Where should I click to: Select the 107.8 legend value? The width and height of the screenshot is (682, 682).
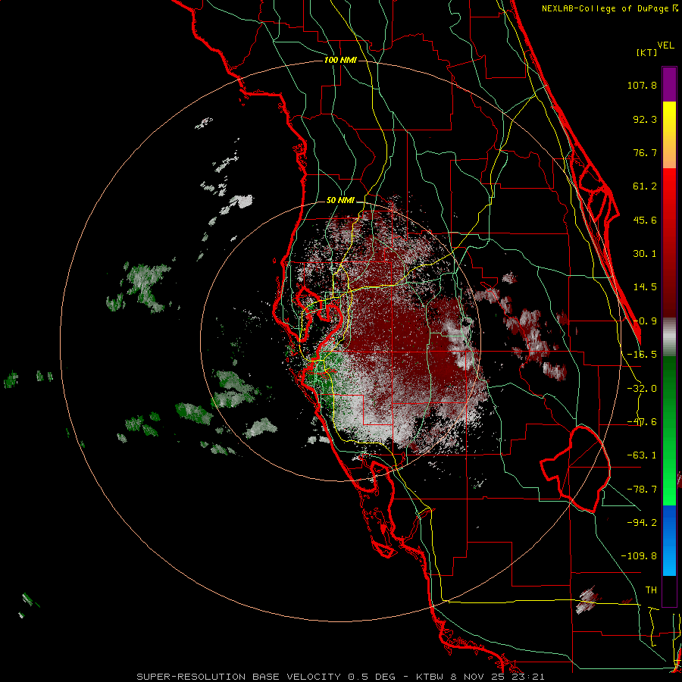pos(642,85)
